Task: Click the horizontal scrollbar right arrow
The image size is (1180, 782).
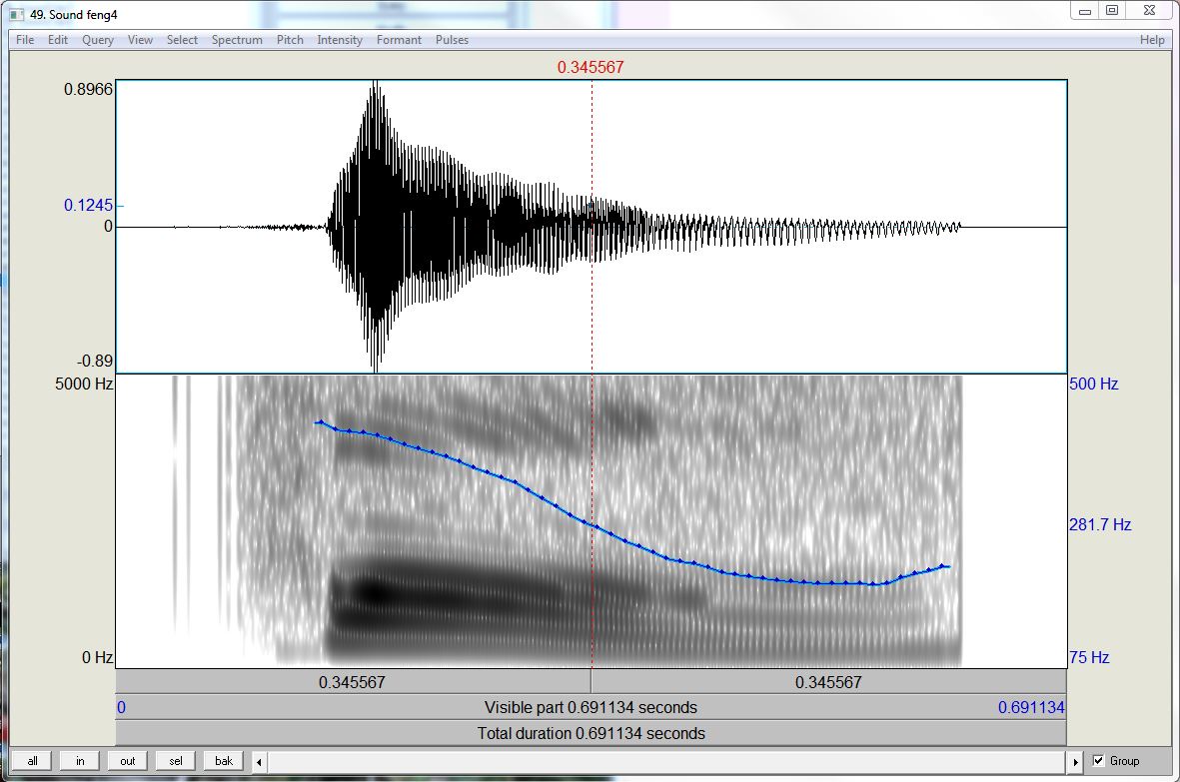Action: coord(1075,762)
